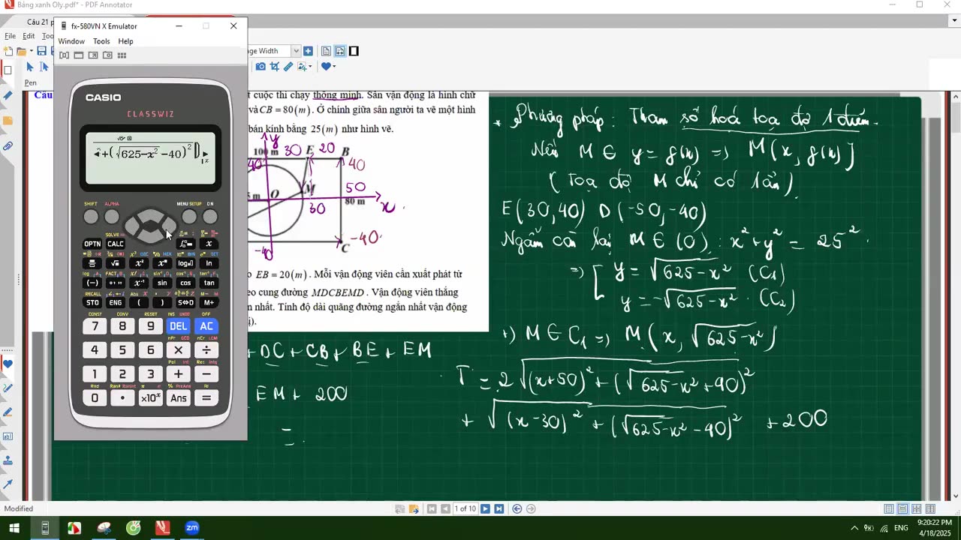Click the M+ key on calculator
The image size is (961, 540).
pyautogui.click(x=209, y=302)
